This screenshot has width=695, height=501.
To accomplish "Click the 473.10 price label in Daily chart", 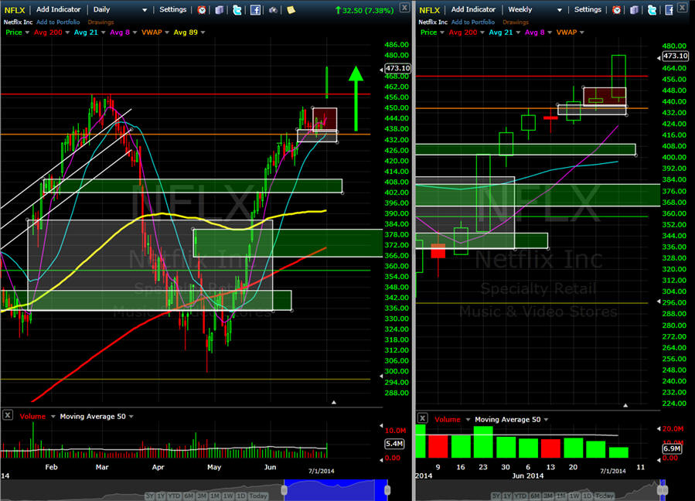I will click(397, 68).
